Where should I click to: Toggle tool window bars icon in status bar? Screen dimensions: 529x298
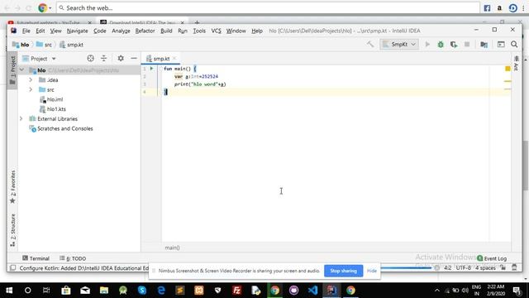[x=13, y=268]
